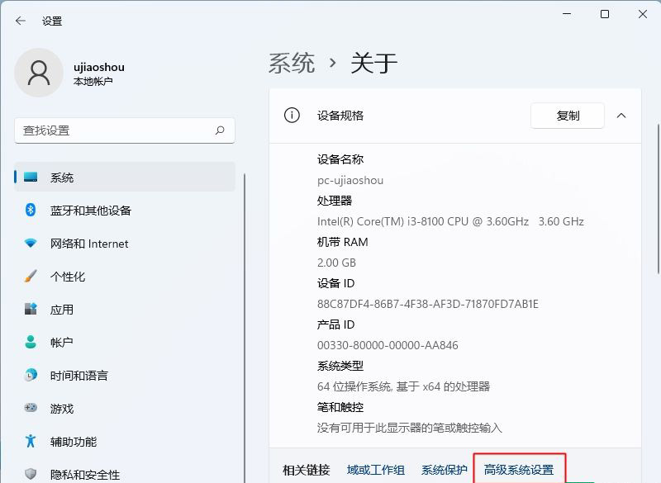Click inside the 查找设置 search box
Viewport: 661px width, 483px height.
click(124, 130)
